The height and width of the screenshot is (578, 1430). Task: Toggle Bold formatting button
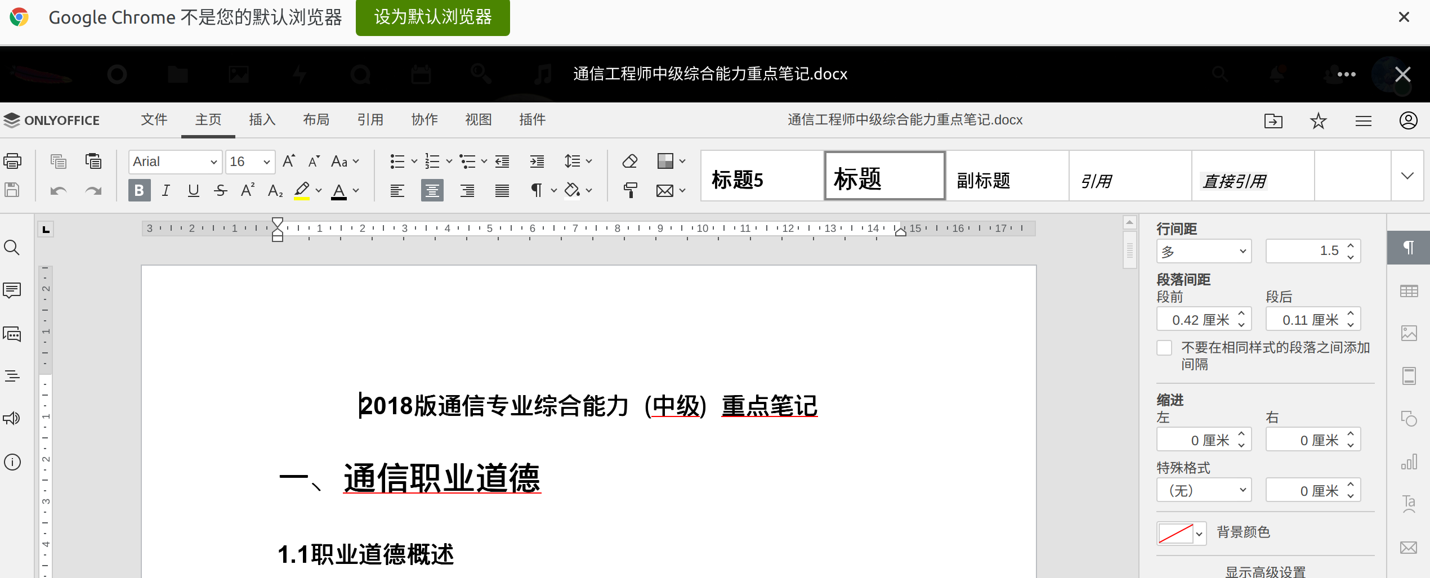(x=139, y=191)
